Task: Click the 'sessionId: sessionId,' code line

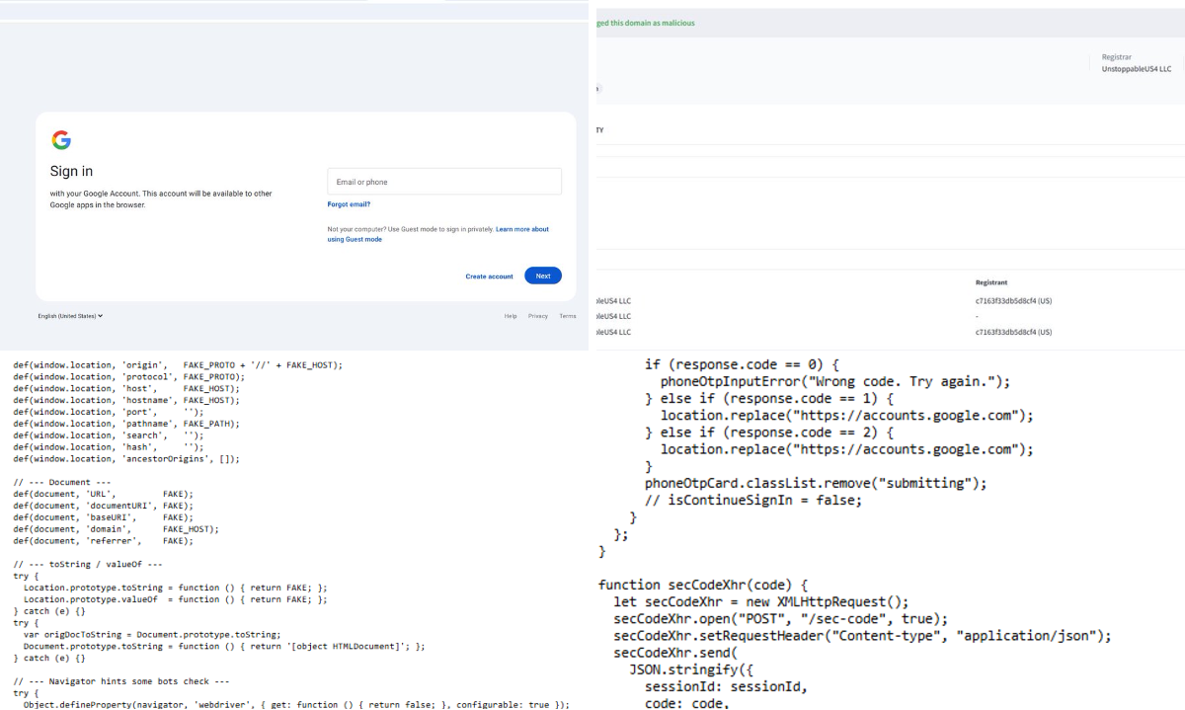Action: [x=726, y=686]
